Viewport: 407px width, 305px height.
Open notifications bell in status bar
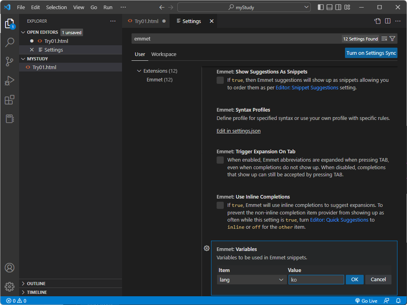pyautogui.click(x=398, y=301)
